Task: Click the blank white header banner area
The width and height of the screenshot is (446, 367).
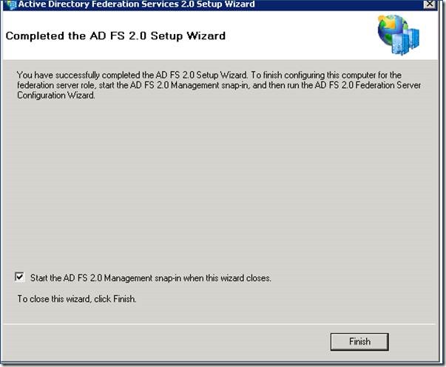Action: pyautogui.click(x=299, y=36)
